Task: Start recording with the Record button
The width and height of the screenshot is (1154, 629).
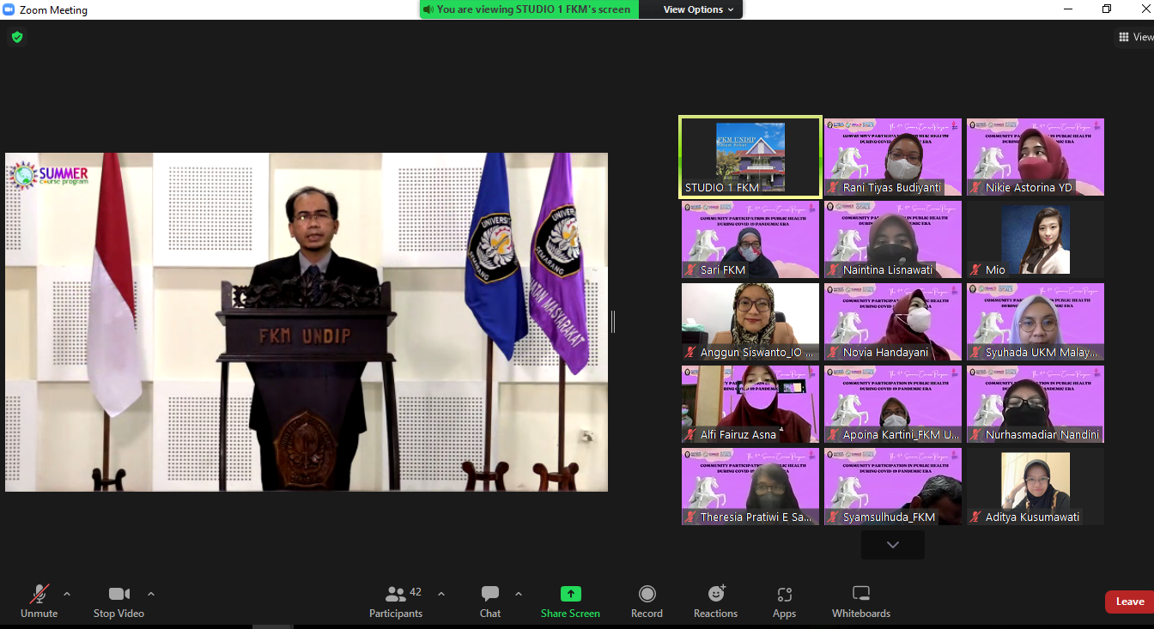Action: (x=647, y=600)
